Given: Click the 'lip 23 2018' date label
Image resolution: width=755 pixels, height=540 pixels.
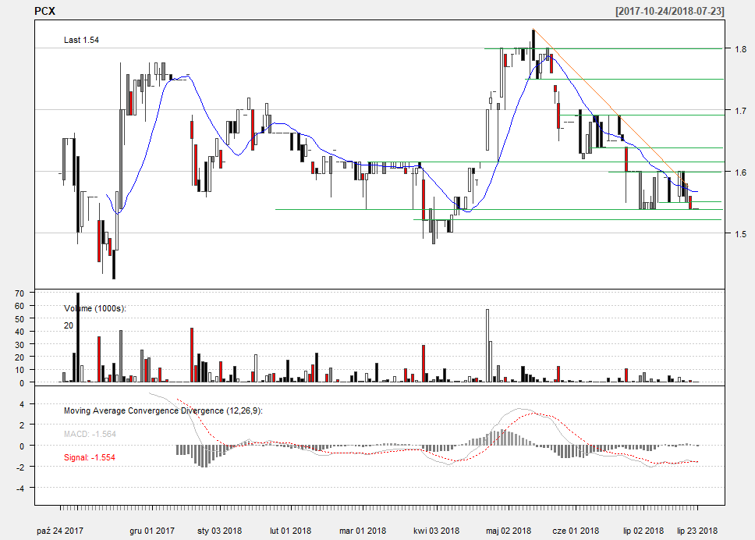Looking at the screenshot, I should (697, 531).
